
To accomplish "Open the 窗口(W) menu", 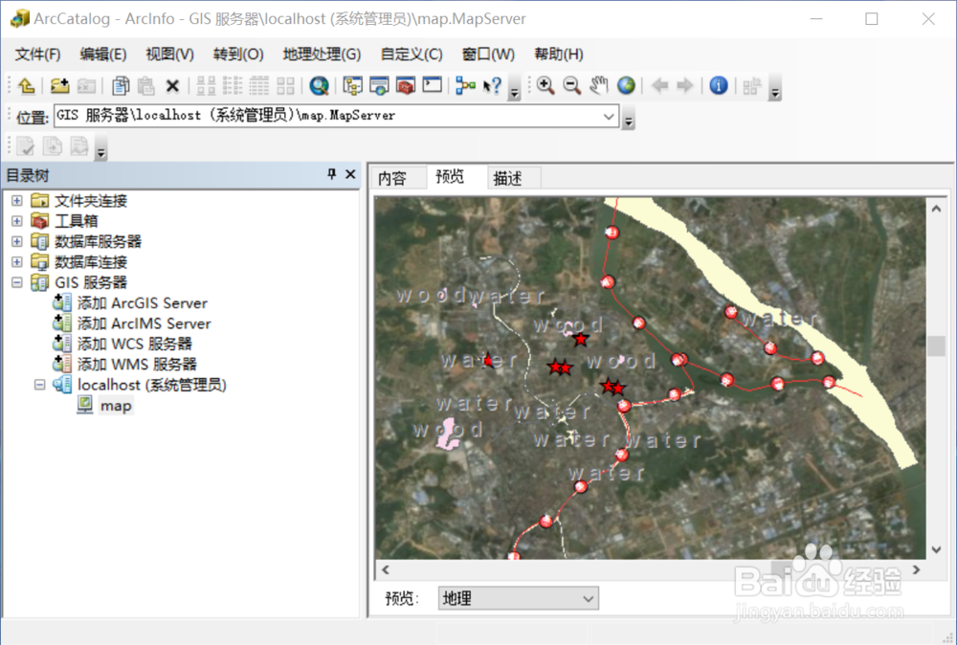I will (488, 55).
